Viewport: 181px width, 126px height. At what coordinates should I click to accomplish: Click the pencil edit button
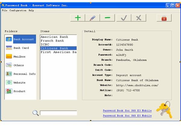(x=93, y=18)
